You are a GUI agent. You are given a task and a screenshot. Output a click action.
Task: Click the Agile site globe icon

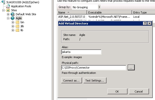pyautogui.click(x=13, y=18)
